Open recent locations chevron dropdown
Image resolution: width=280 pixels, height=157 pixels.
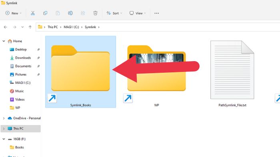[x=22, y=27]
